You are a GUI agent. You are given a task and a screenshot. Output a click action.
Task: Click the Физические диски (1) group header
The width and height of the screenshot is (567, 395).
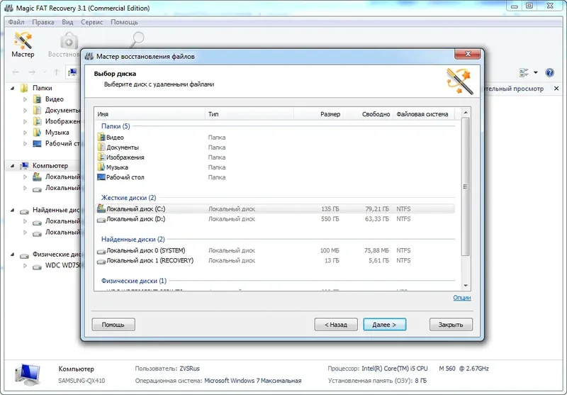click(134, 281)
